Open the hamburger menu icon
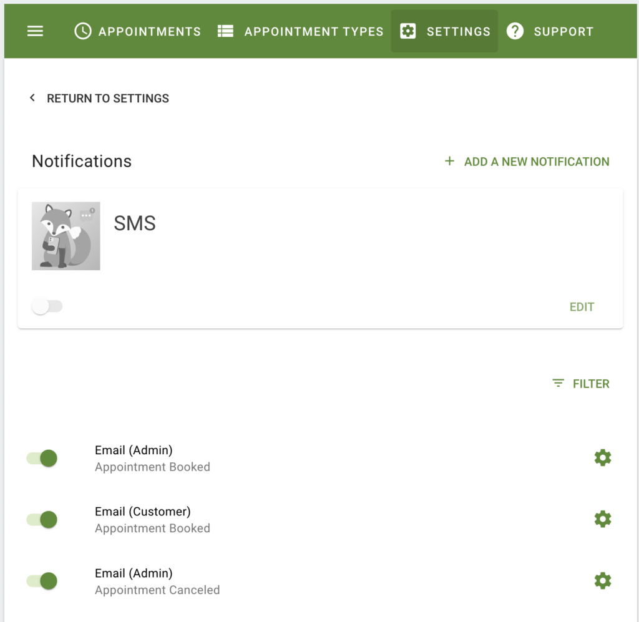The height and width of the screenshot is (622, 639). click(x=35, y=31)
